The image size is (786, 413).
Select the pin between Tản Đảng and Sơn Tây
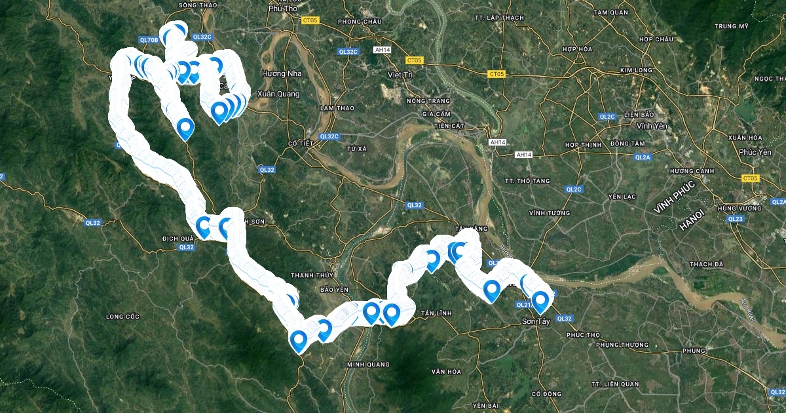491,291
